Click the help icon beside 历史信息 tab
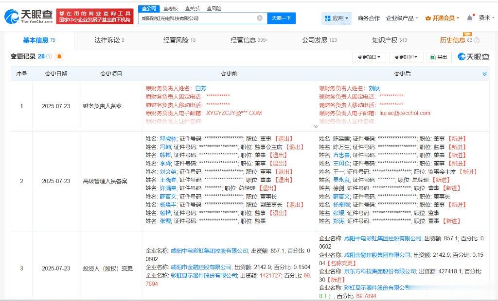The height and width of the screenshot is (301, 498). coord(477,40)
